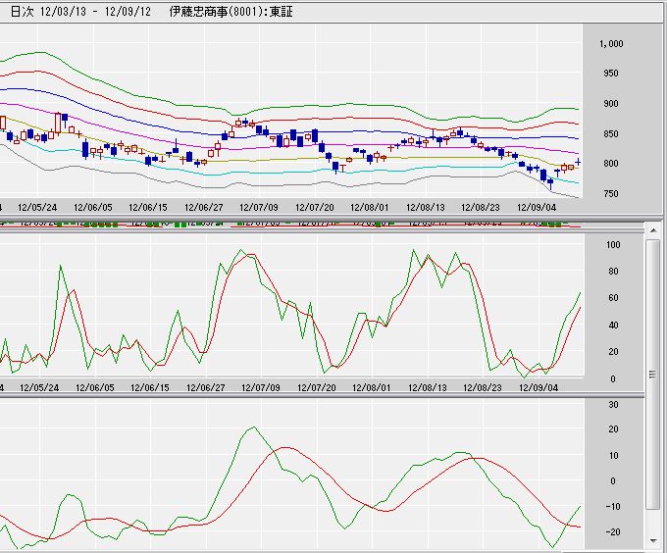Click 12/08/13 date under the candlestick chart
Image resolution: width=667 pixels, height=553 pixels.
[x=426, y=208]
